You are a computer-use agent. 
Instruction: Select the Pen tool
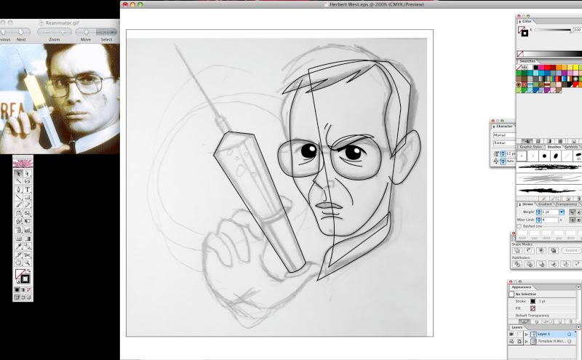tap(18, 189)
